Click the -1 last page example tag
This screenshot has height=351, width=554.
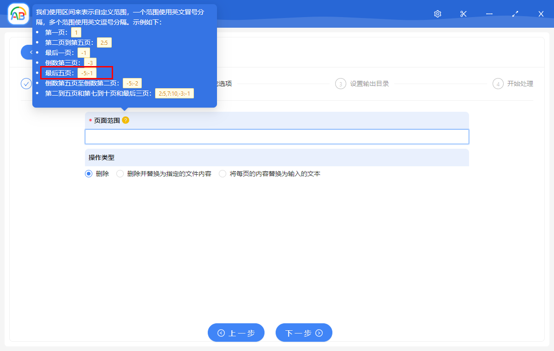pos(84,52)
